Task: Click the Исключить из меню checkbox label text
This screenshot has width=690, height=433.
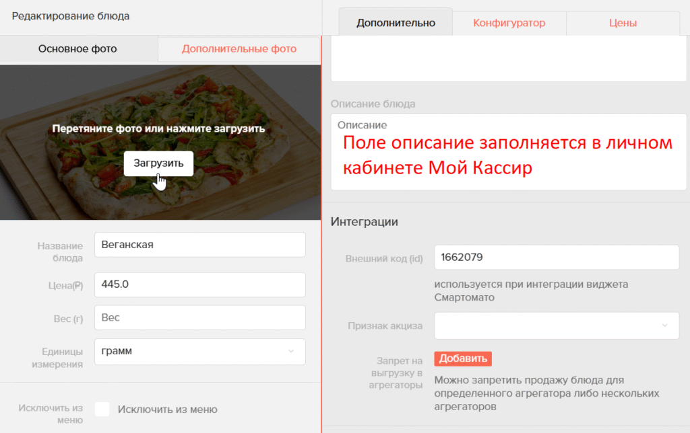Action: (x=167, y=409)
